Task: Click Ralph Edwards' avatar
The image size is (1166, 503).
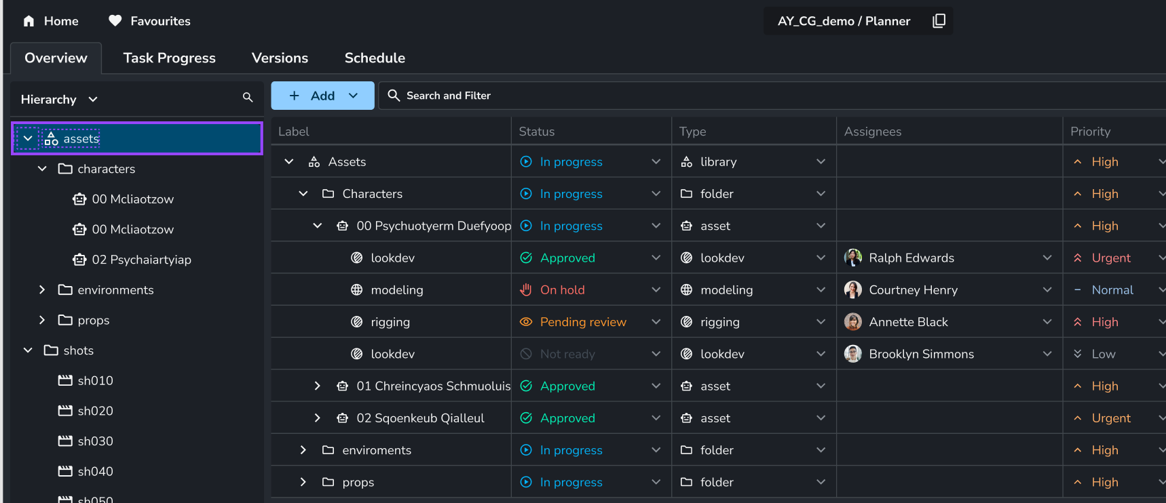Action: (x=852, y=258)
